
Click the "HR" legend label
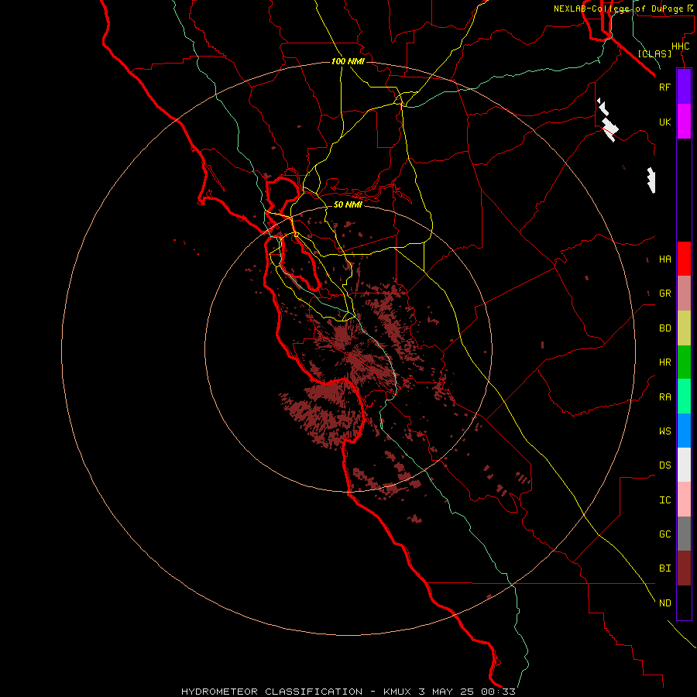click(664, 362)
